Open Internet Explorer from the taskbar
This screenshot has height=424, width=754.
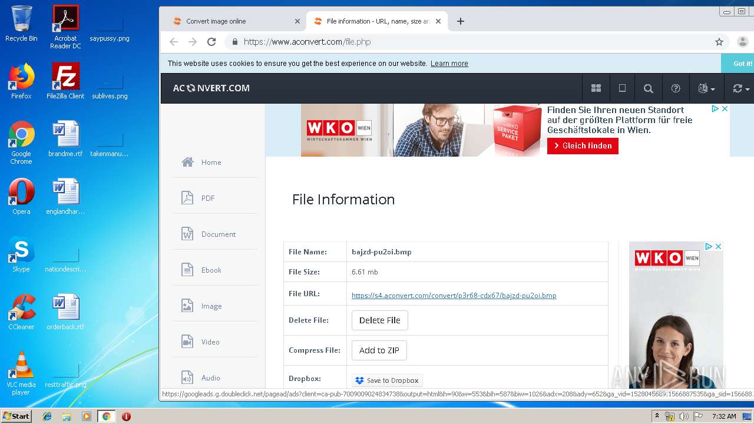[x=47, y=416]
